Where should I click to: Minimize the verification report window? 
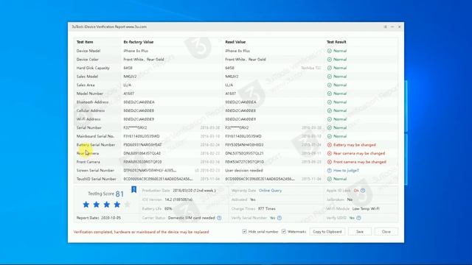[x=392, y=26]
